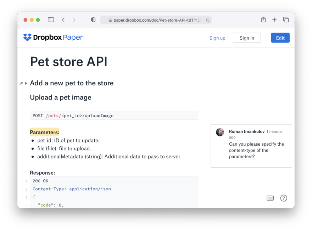
Task: Open the Share button in Safari toolbar
Action: tap(263, 19)
